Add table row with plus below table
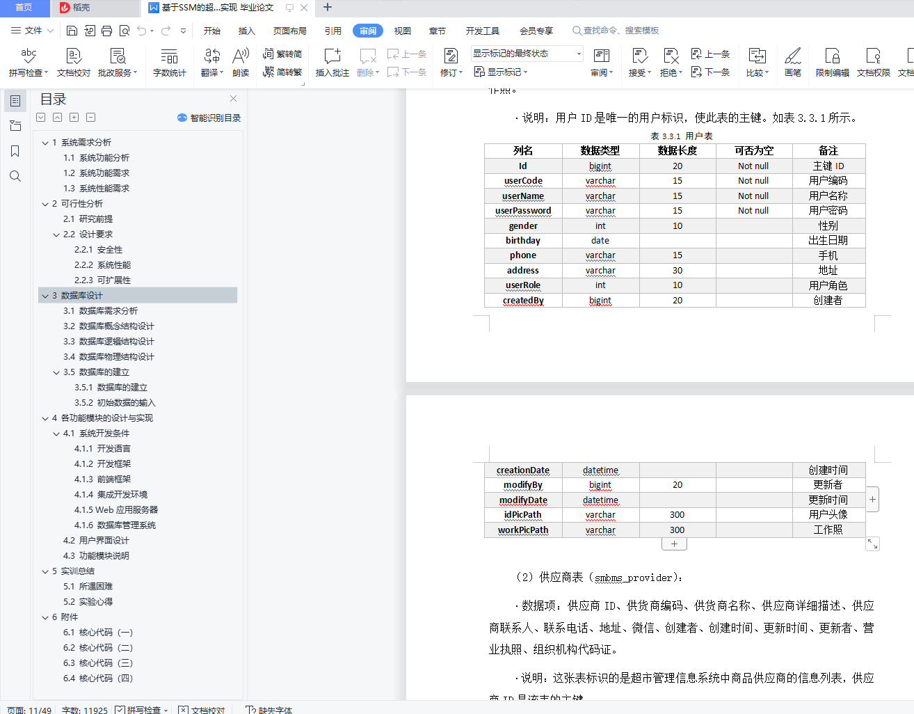This screenshot has width=914, height=714. 674,544
